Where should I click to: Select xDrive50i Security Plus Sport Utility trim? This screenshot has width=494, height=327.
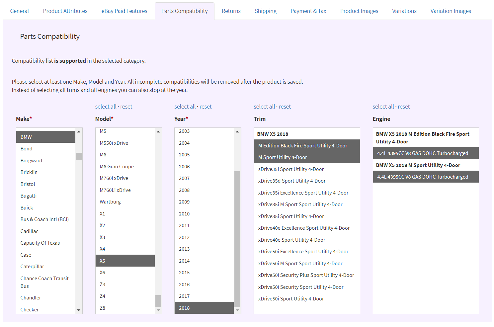[x=307, y=275]
